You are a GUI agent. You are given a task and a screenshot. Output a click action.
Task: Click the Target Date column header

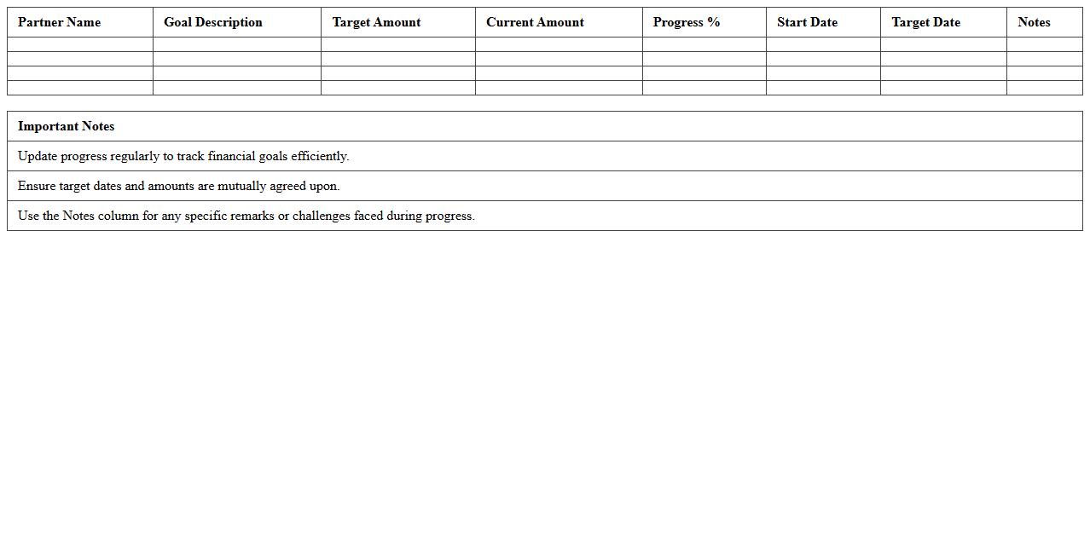[925, 22]
